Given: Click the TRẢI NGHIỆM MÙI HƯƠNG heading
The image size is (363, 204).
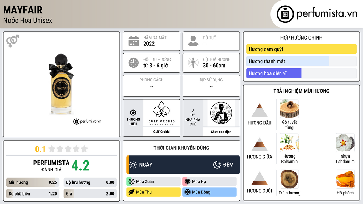Looking at the screenshot, I should coord(301,91).
